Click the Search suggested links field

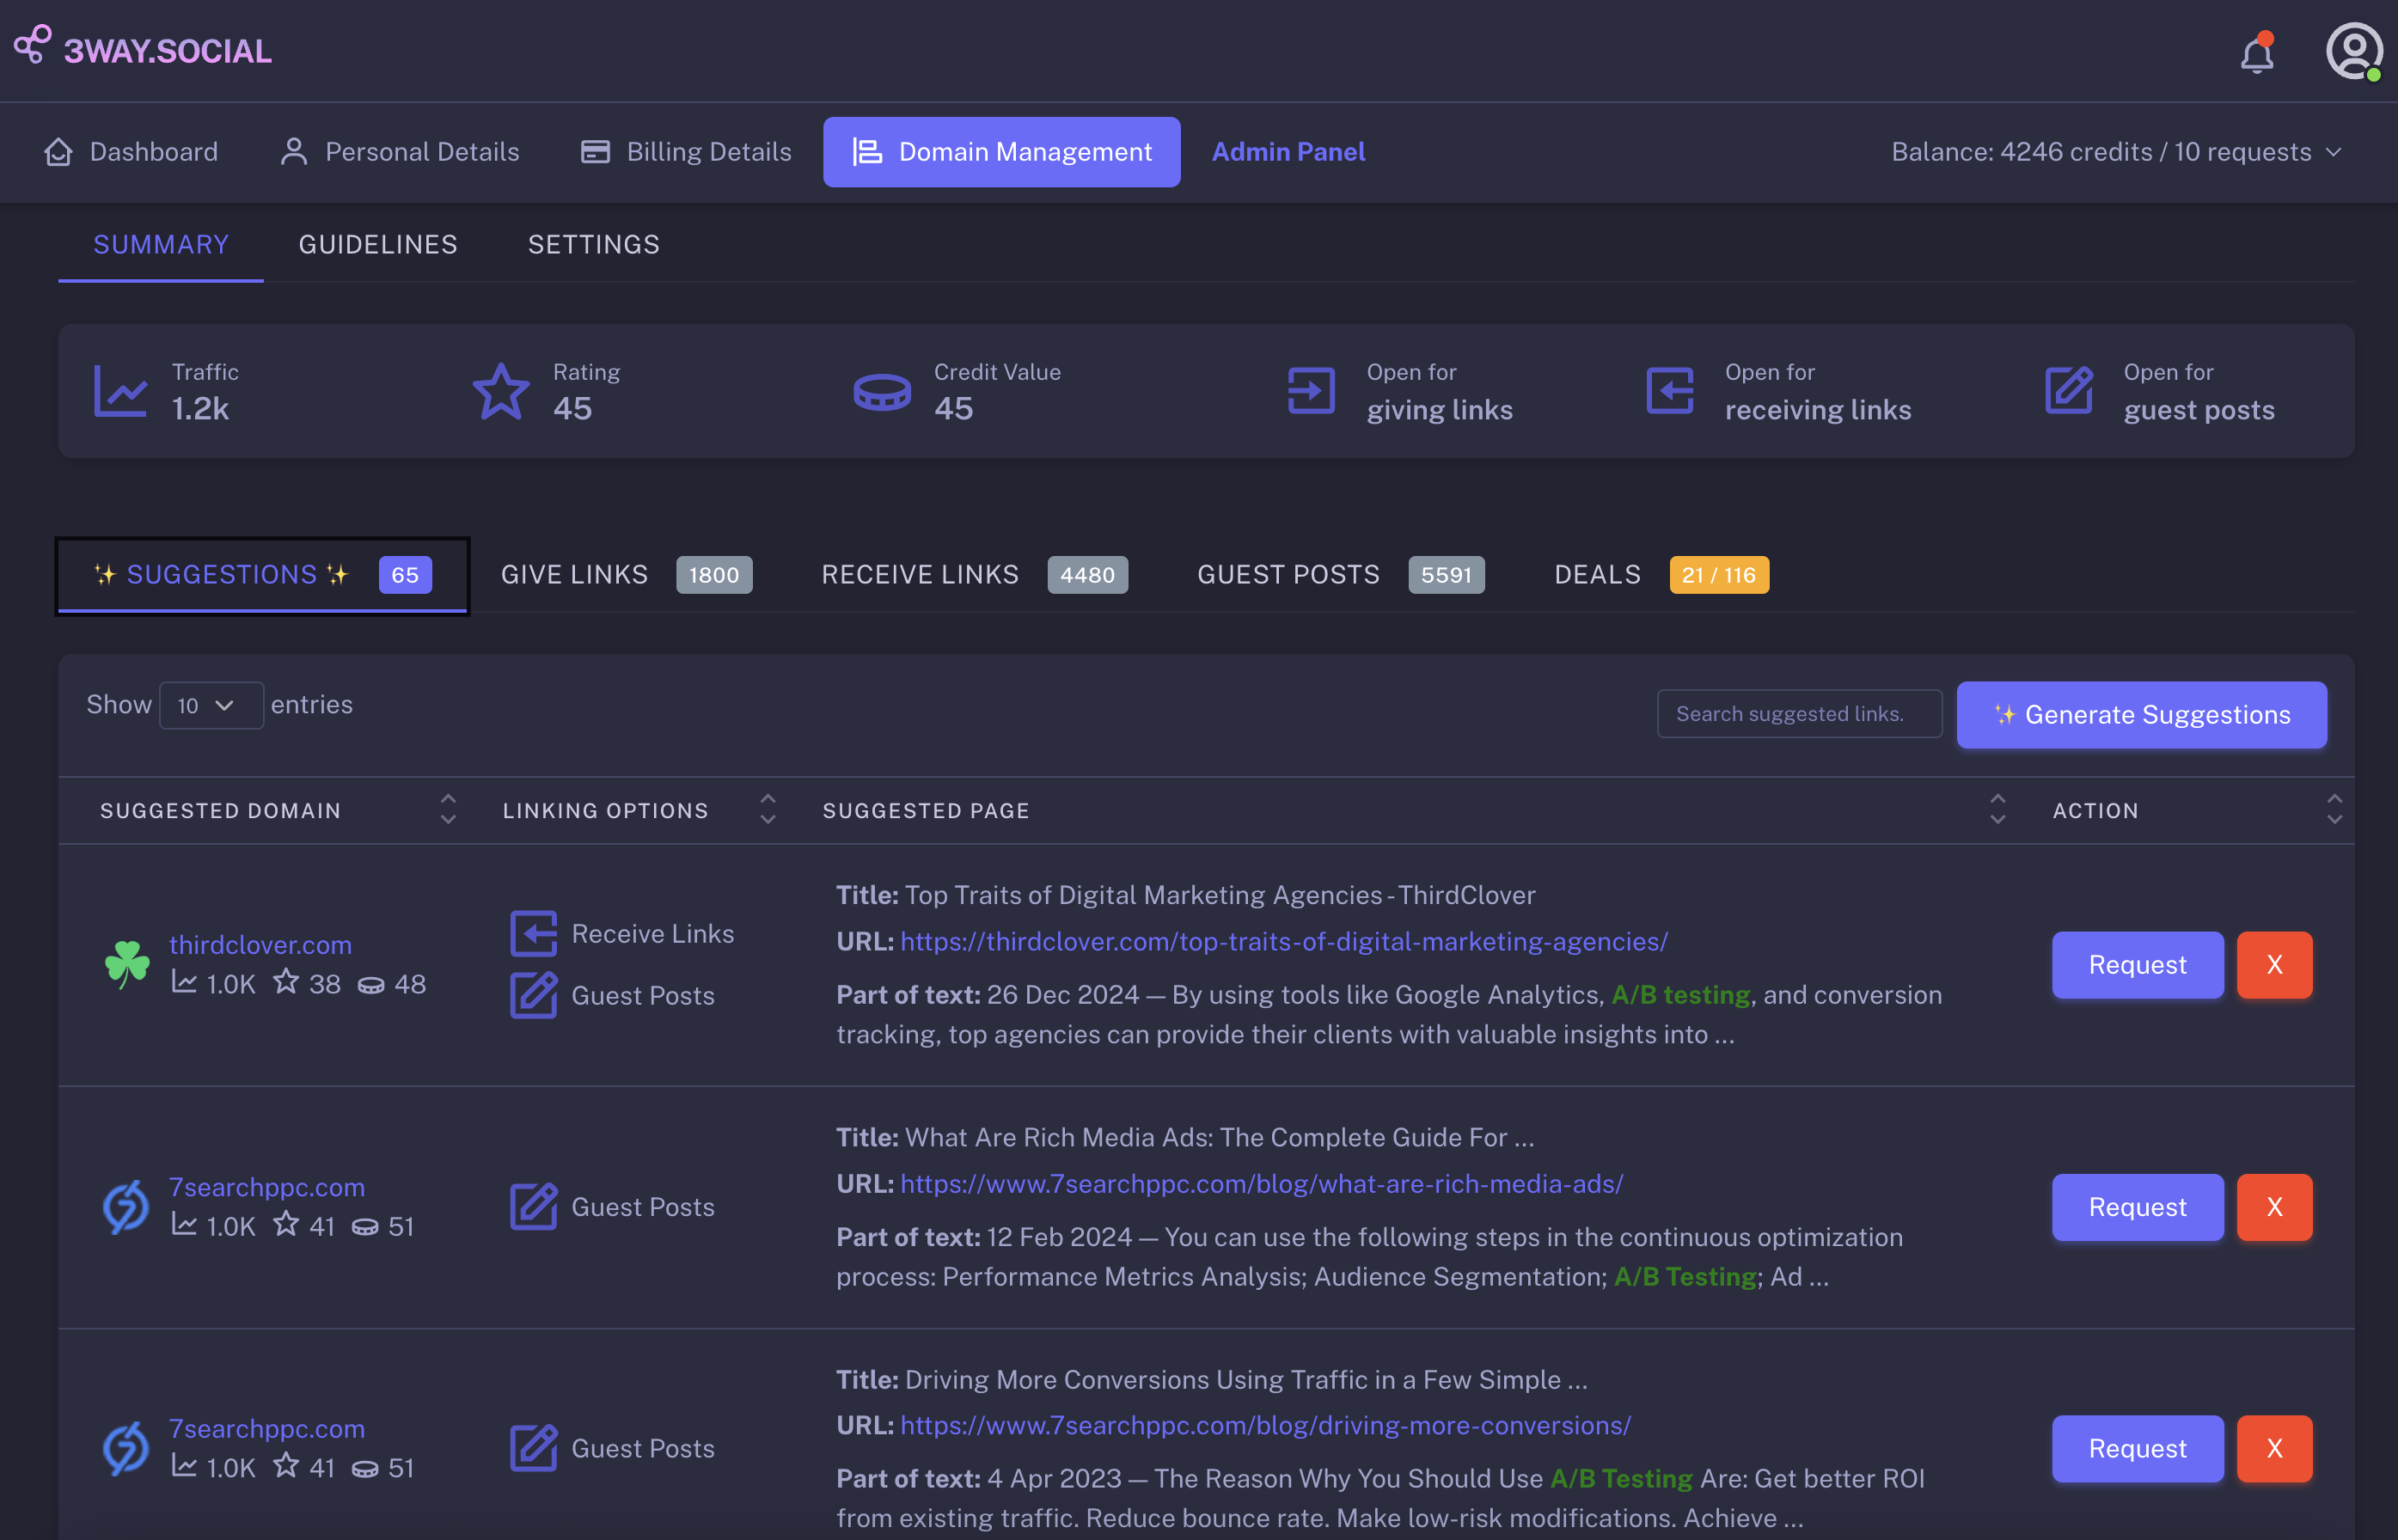coord(1798,714)
